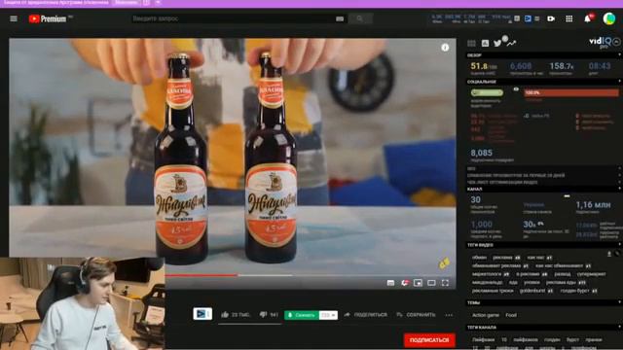Collapse the Канал section
The image size is (623, 350).
[620, 189]
